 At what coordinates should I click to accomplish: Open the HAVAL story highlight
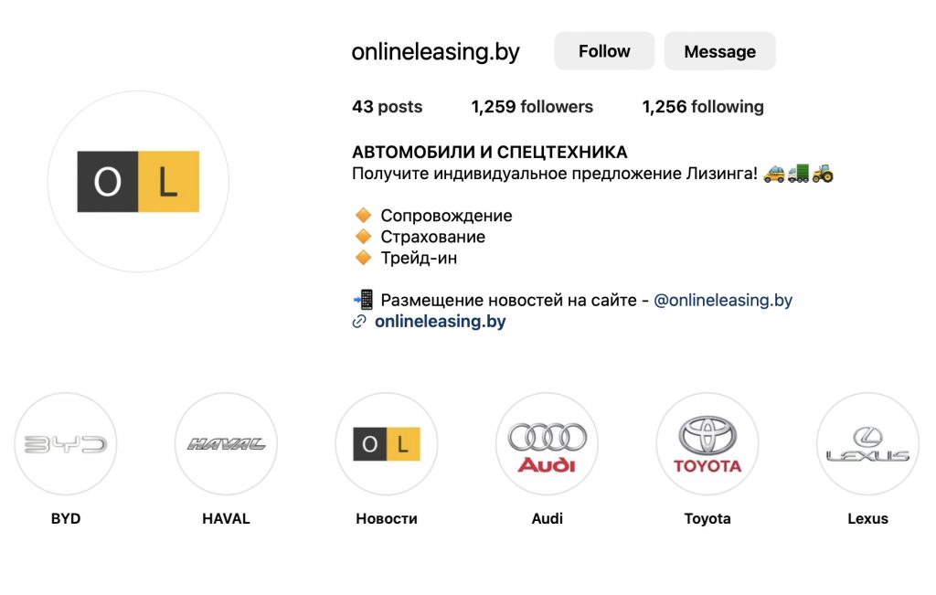point(226,444)
